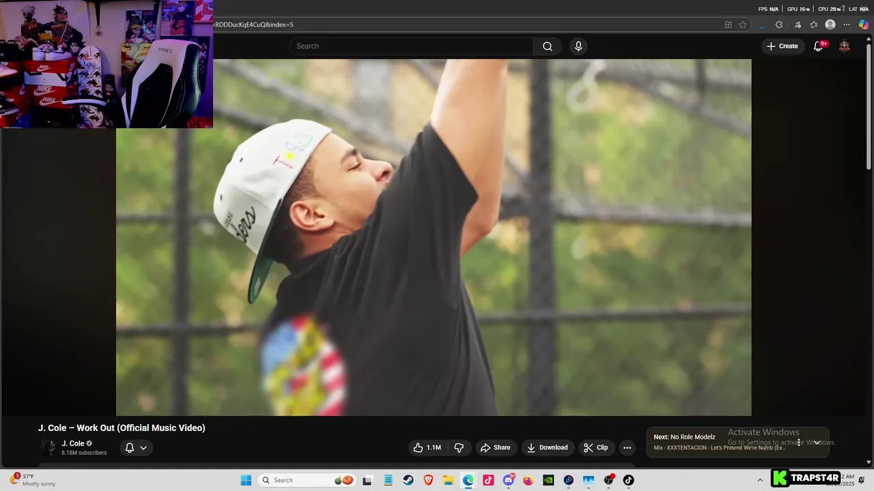Click the J. Cole channel avatar
874x491 pixels.
(x=48, y=448)
